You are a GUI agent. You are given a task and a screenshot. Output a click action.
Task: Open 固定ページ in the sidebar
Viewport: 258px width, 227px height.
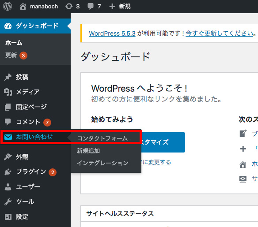[31, 107]
